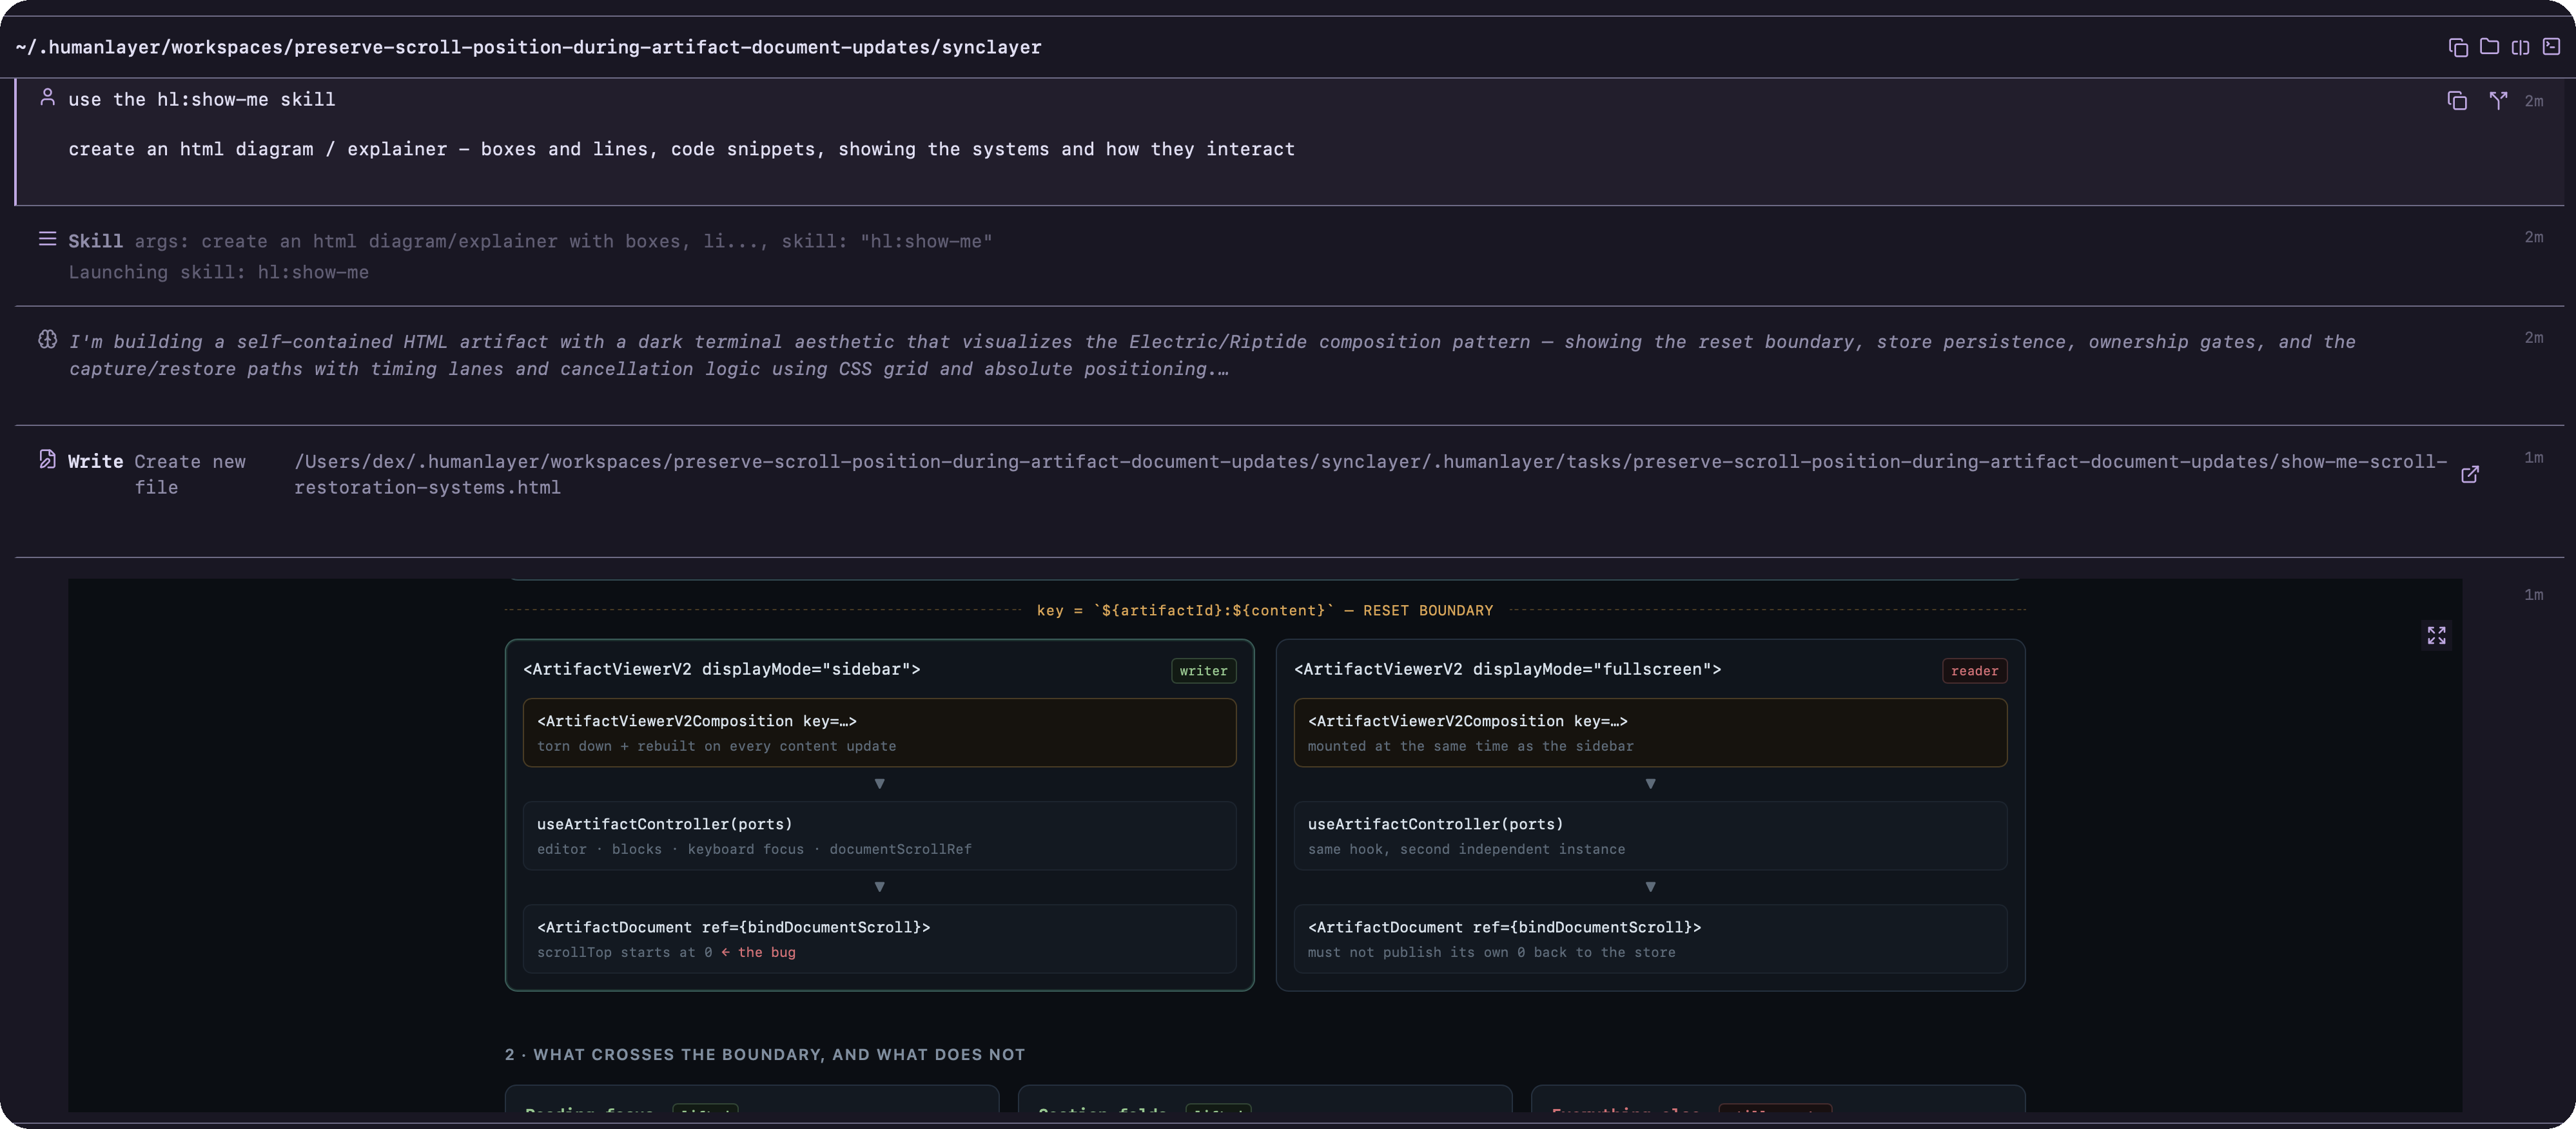Click the green writer badge
The width and height of the screenshot is (2576, 1129).
(1203, 671)
